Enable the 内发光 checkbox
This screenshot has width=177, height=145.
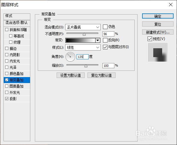[x=7, y=61]
